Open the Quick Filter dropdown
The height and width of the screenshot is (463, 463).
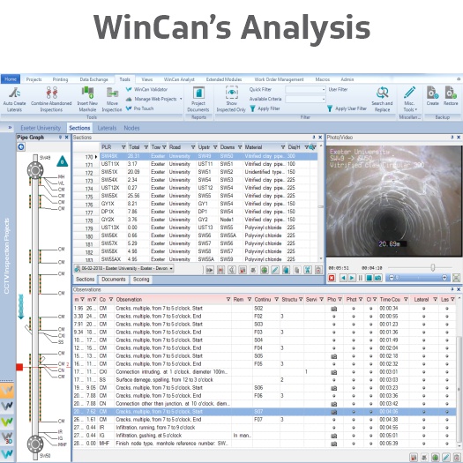point(324,89)
